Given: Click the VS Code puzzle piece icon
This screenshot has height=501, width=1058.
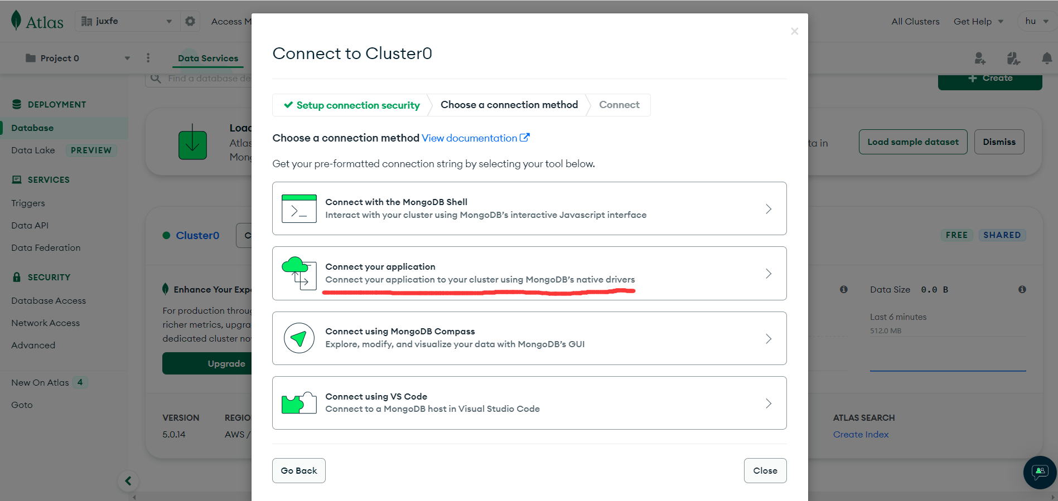Looking at the screenshot, I should coord(299,403).
